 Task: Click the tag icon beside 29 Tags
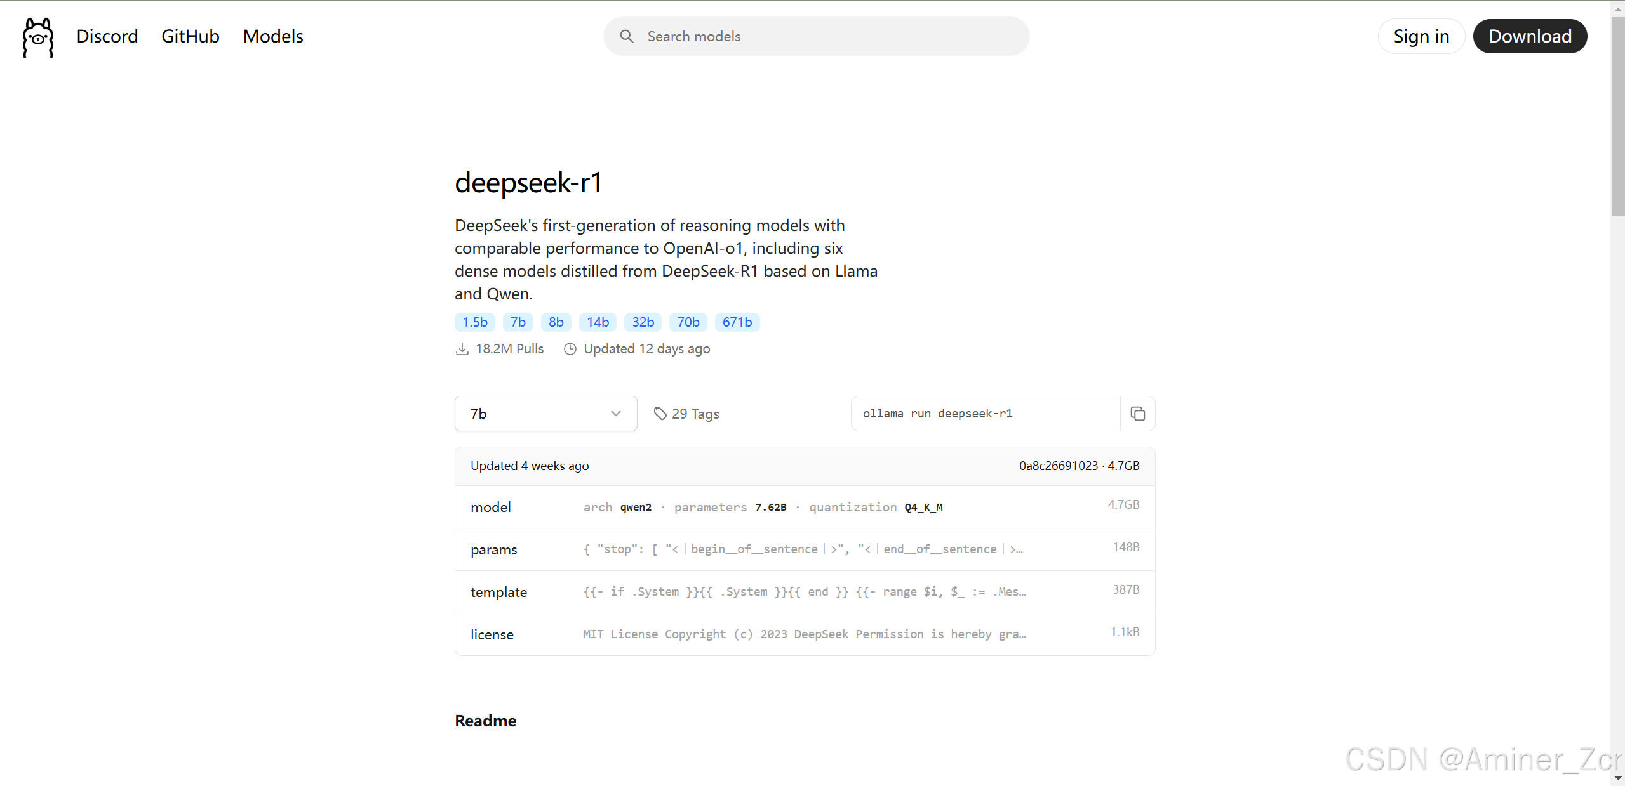point(660,414)
